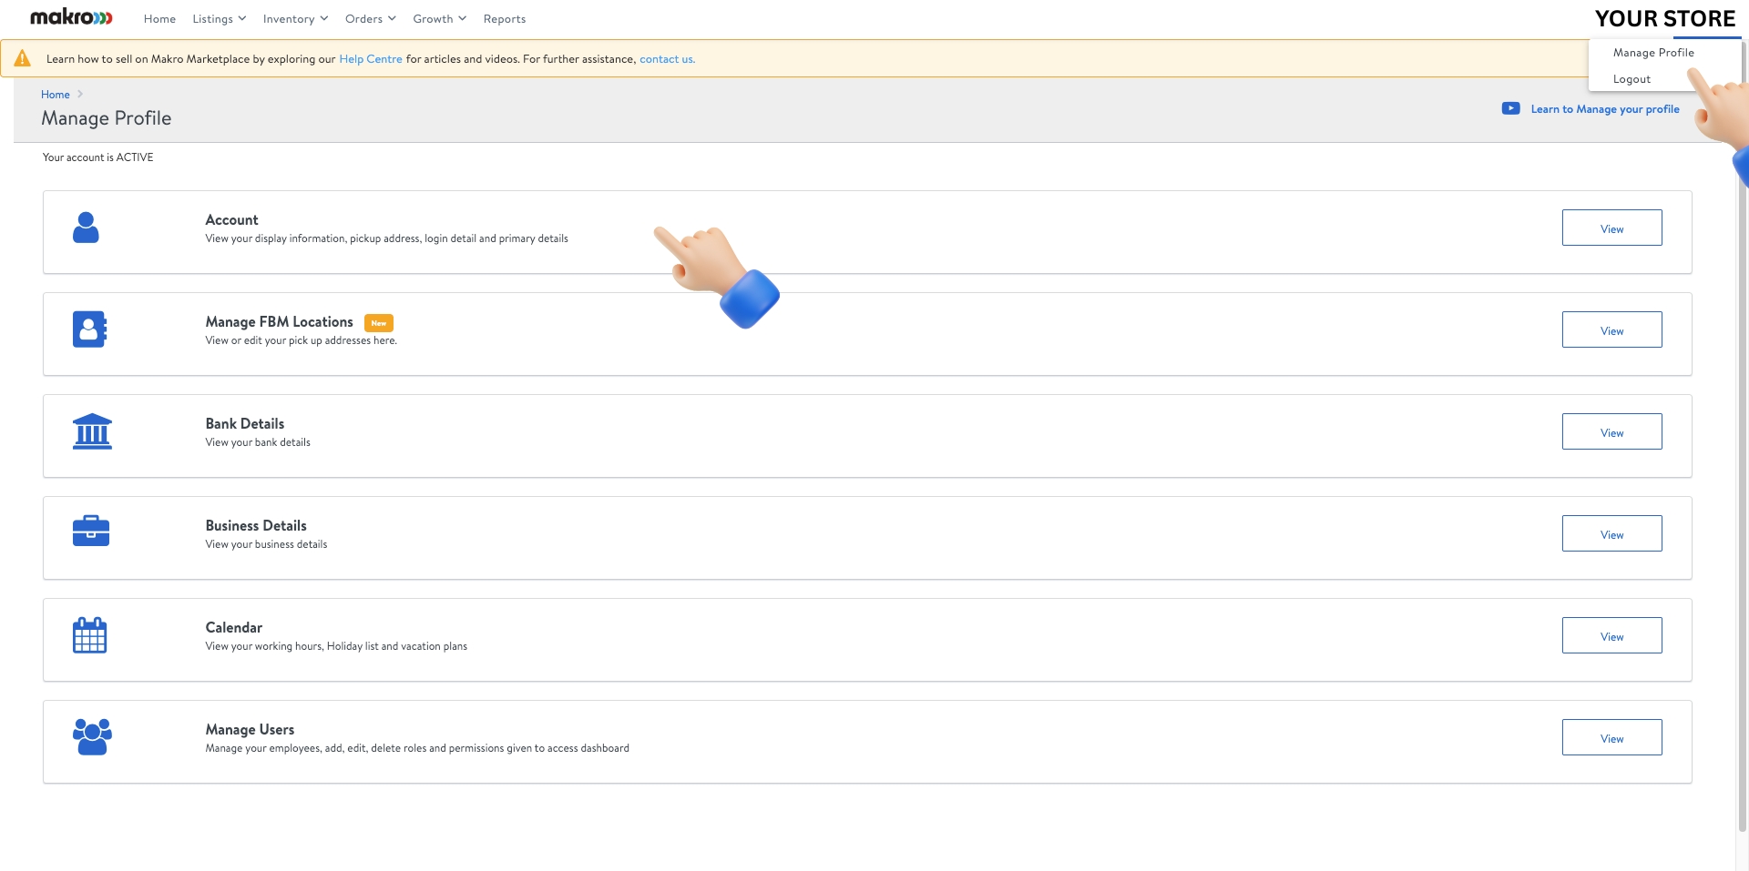The width and height of the screenshot is (1749, 871).
Task: Choose Logout from the YOUR STORE menu
Action: coord(1631,78)
